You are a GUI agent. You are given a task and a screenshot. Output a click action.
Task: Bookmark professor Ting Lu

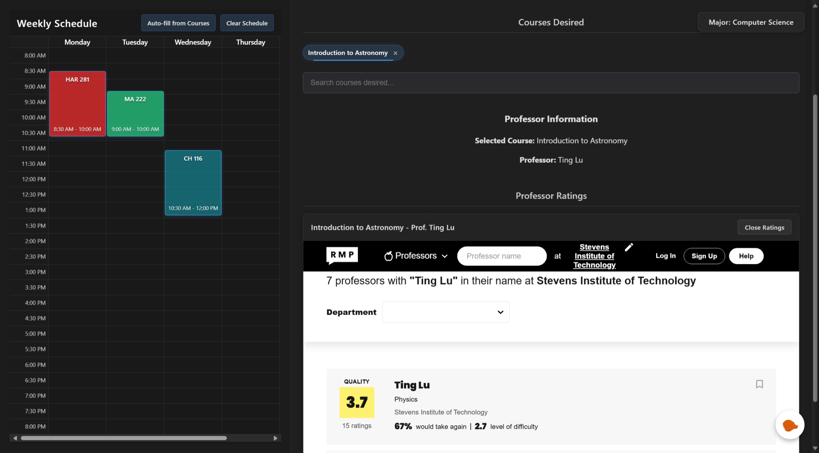pos(759,384)
